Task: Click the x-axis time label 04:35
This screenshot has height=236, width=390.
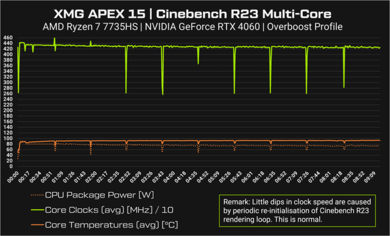Action: click(x=192, y=177)
